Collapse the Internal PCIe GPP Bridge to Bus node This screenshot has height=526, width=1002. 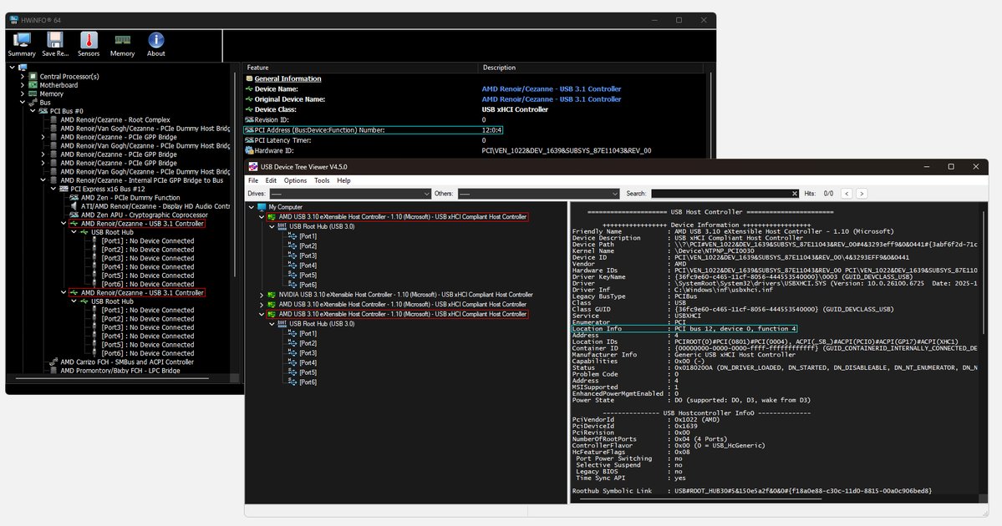(x=43, y=180)
